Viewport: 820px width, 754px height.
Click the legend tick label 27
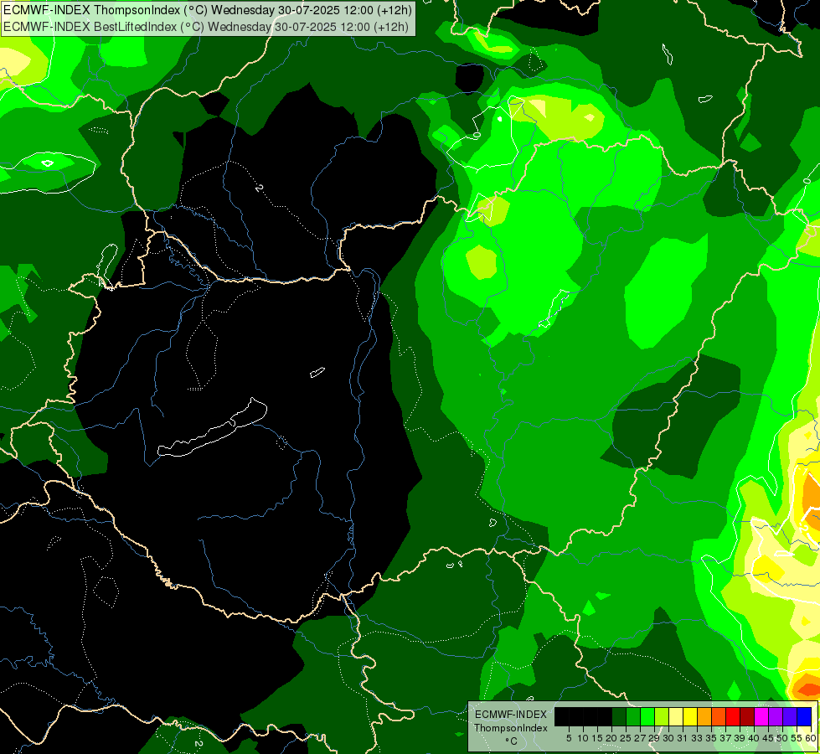[x=640, y=738]
